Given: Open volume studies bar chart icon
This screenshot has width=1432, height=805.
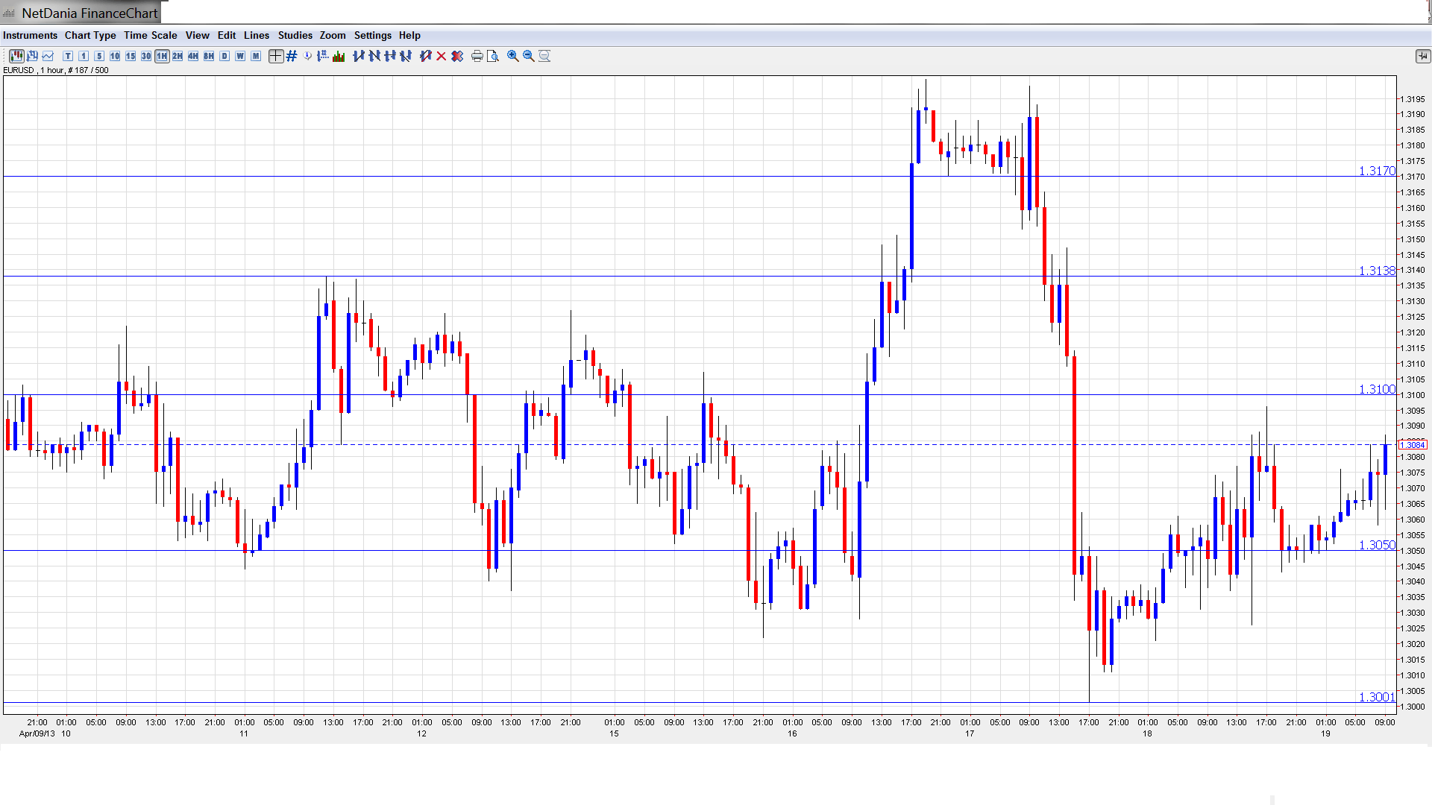Looking at the screenshot, I should (339, 56).
